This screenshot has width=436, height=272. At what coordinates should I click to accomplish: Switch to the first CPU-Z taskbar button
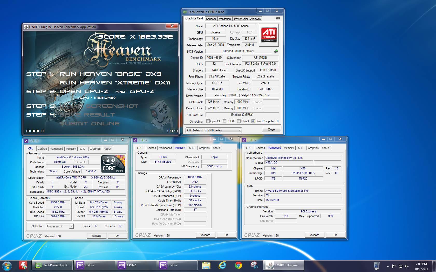coord(94,265)
